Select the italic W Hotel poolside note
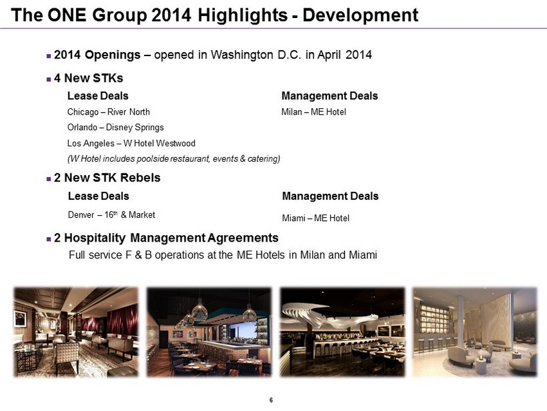 174,158
